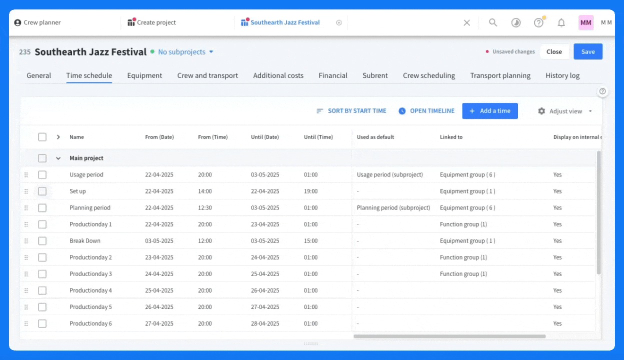Image resolution: width=624 pixels, height=360 pixels.
Task: Open the No subprojects dropdown
Action: pyautogui.click(x=185, y=52)
